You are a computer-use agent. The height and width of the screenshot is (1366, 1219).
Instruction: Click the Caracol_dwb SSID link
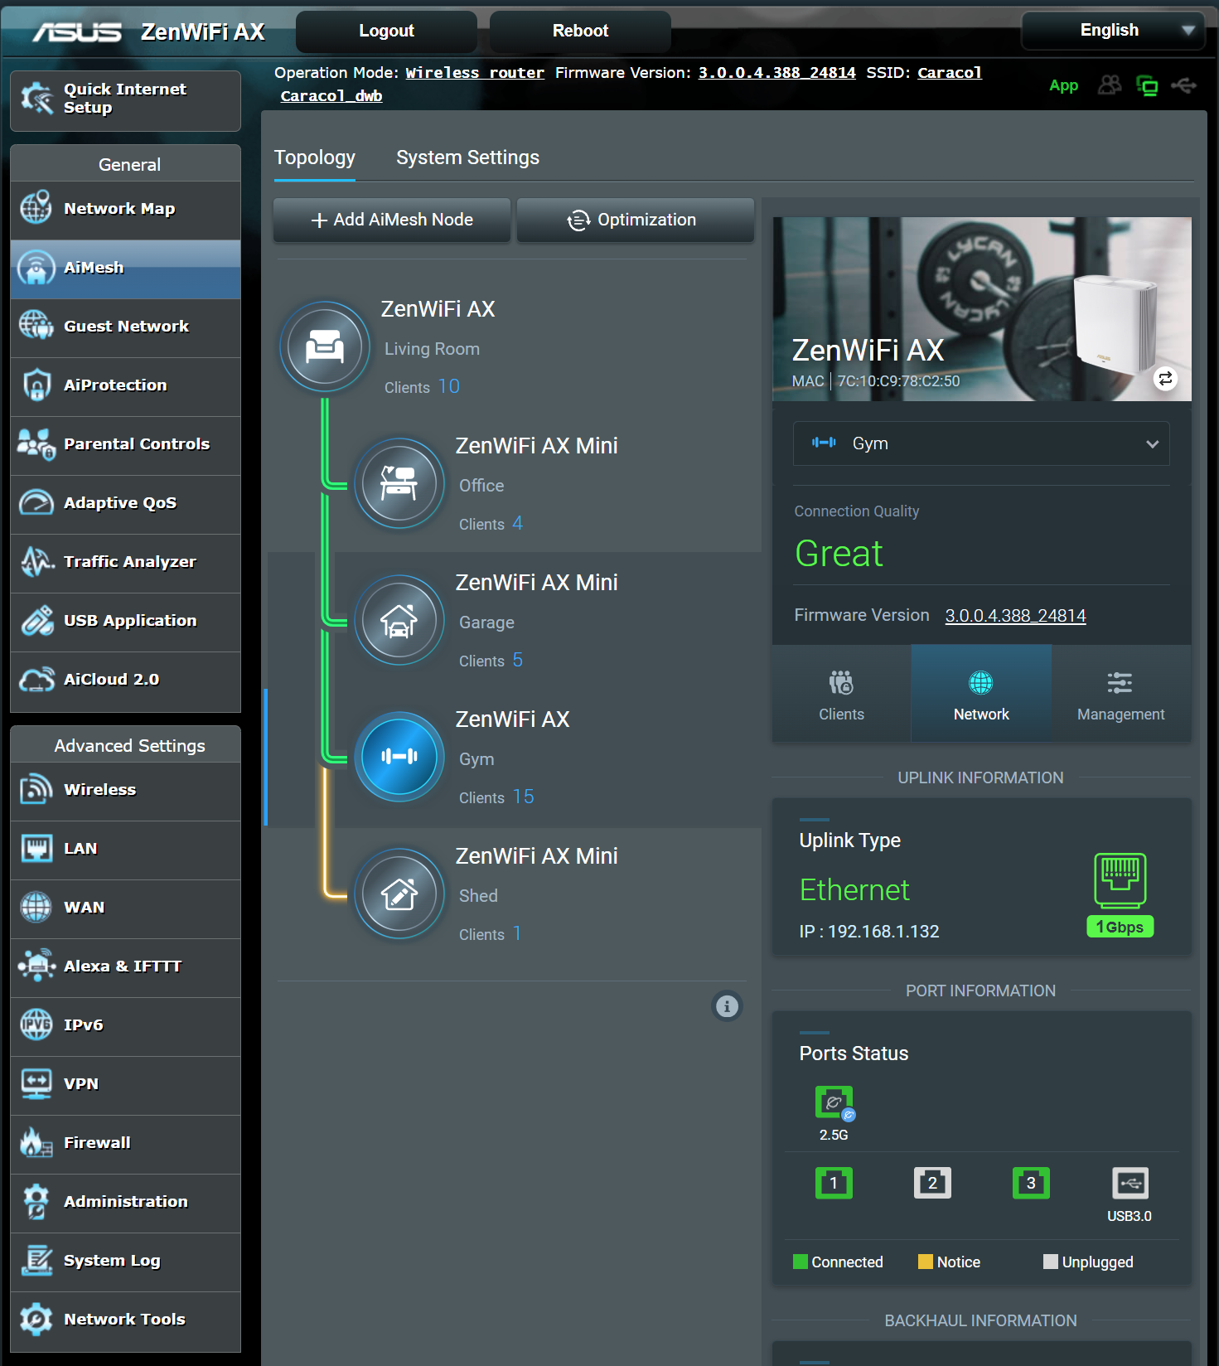[331, 96]
